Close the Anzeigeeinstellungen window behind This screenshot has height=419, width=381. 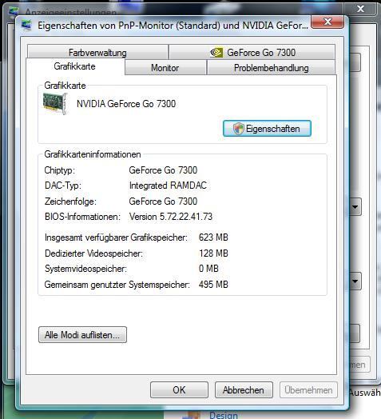click(x=360, y=9)
